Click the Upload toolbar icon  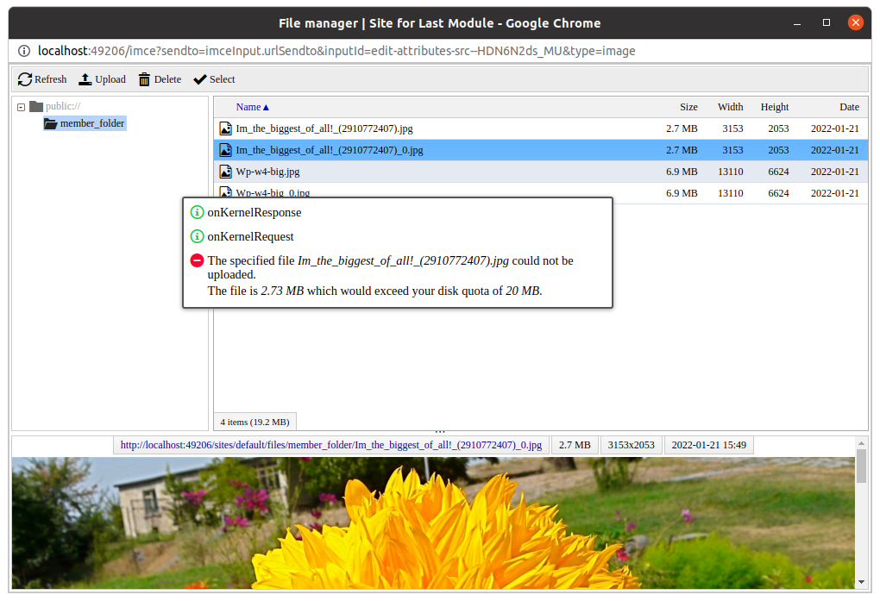(85, 79)
